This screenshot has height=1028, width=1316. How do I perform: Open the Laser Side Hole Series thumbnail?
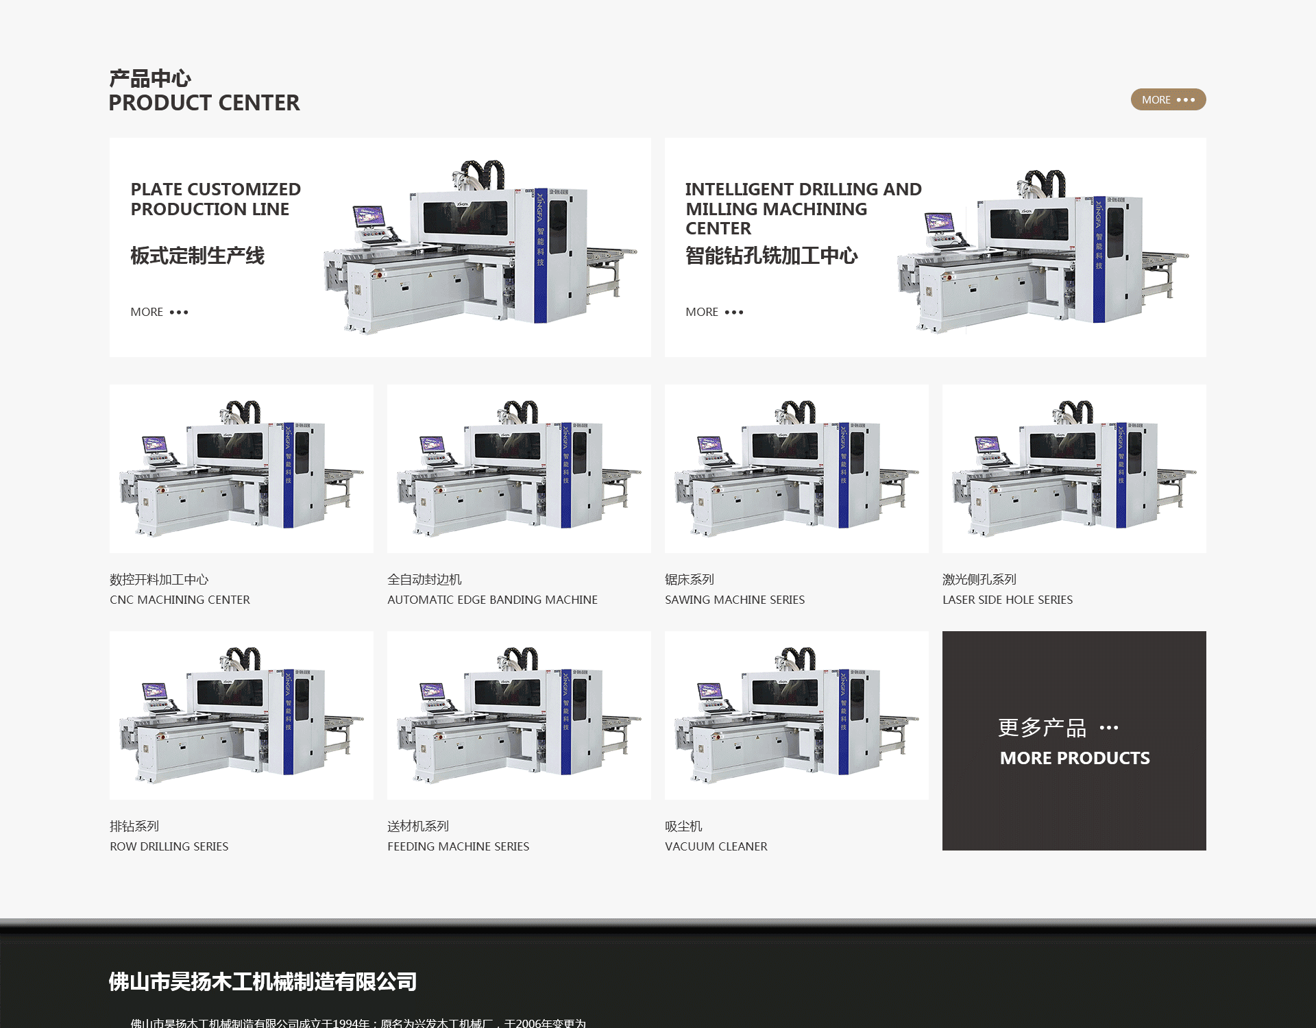pyautogui.click(x=1074, y=469)
